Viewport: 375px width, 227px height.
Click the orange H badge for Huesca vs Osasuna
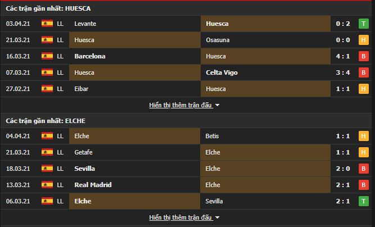364,40
